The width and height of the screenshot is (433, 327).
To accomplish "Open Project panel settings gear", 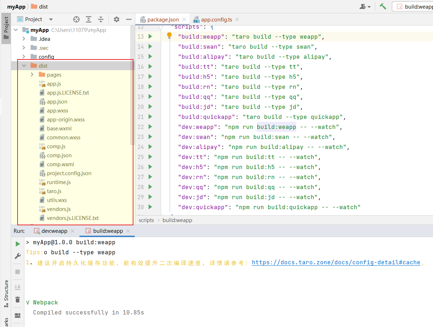I will coord(117,19).
